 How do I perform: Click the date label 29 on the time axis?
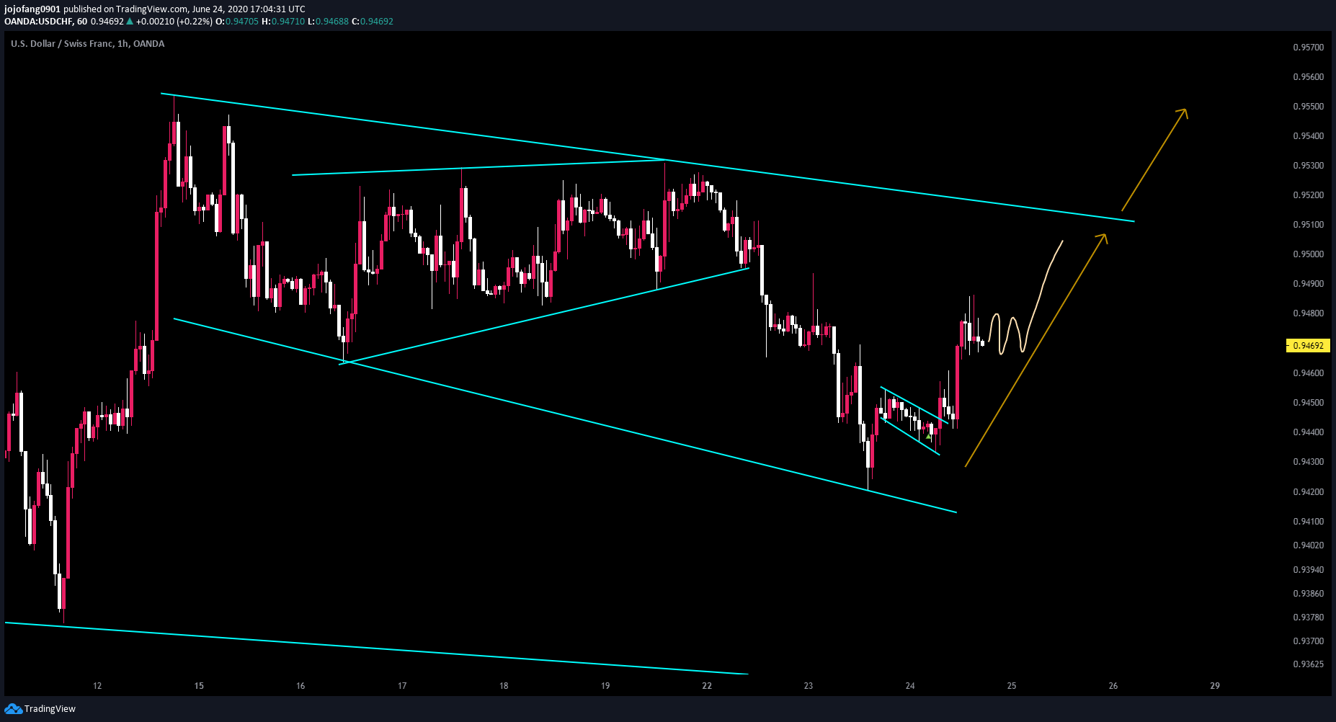[1215, 686]
